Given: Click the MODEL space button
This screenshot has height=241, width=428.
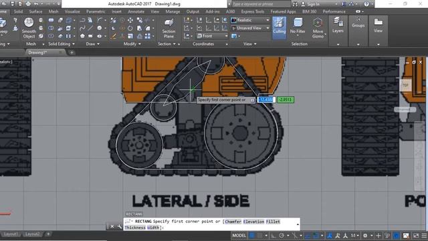Looking at the screenshot, I should point(239,235).
